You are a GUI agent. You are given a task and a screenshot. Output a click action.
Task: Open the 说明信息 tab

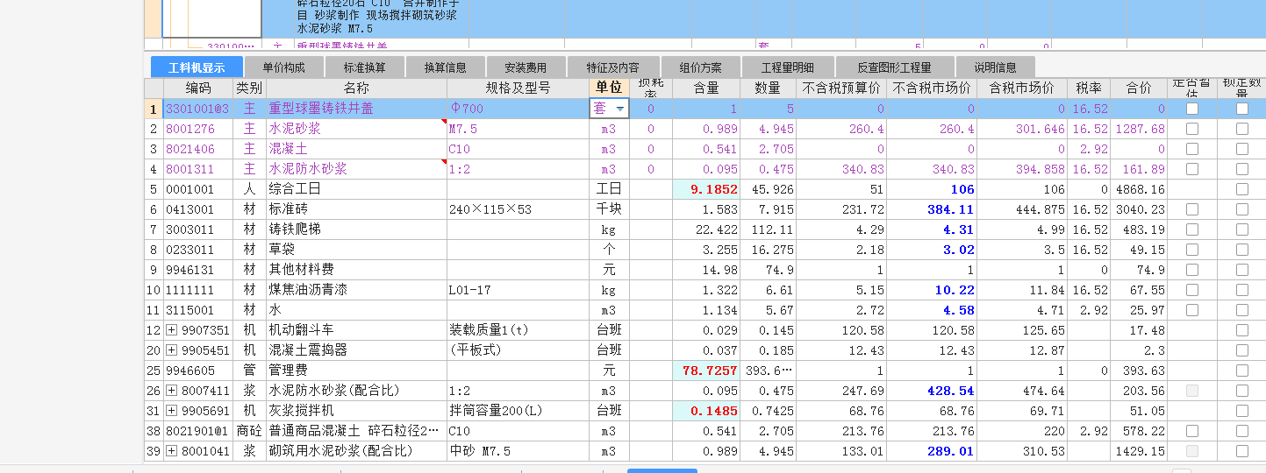(x=996, y=67)
